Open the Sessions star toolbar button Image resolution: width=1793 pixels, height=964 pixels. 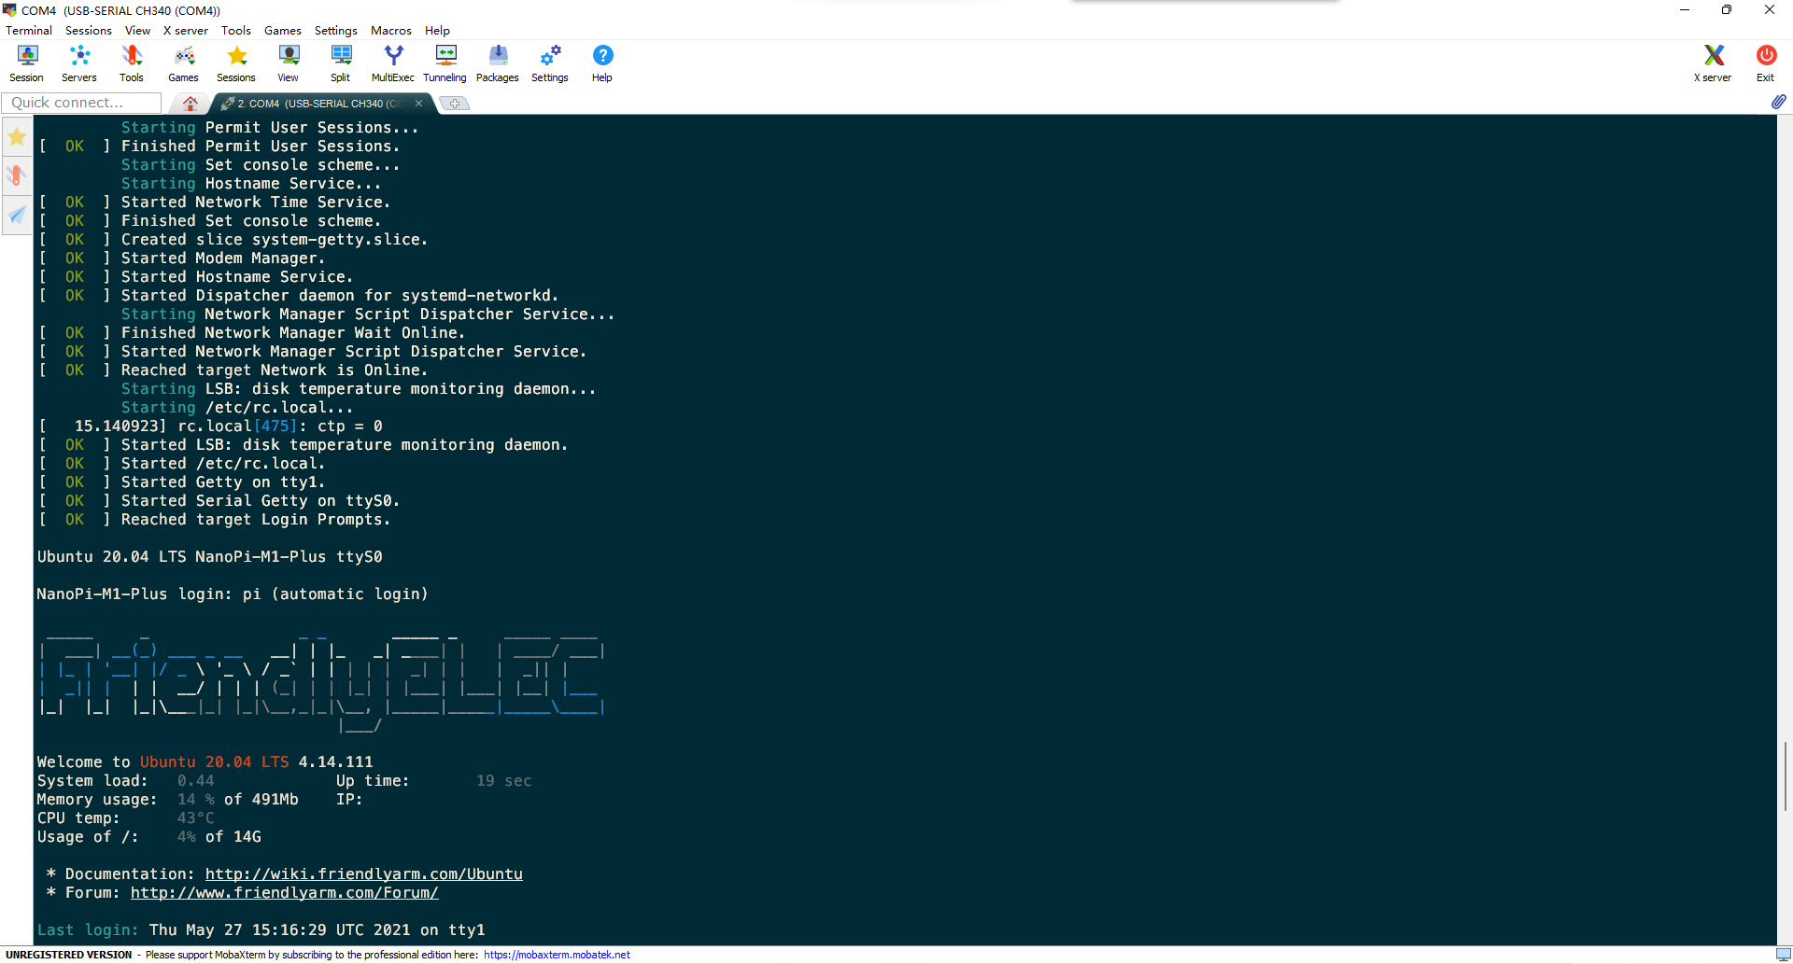(x=236, y=63)
